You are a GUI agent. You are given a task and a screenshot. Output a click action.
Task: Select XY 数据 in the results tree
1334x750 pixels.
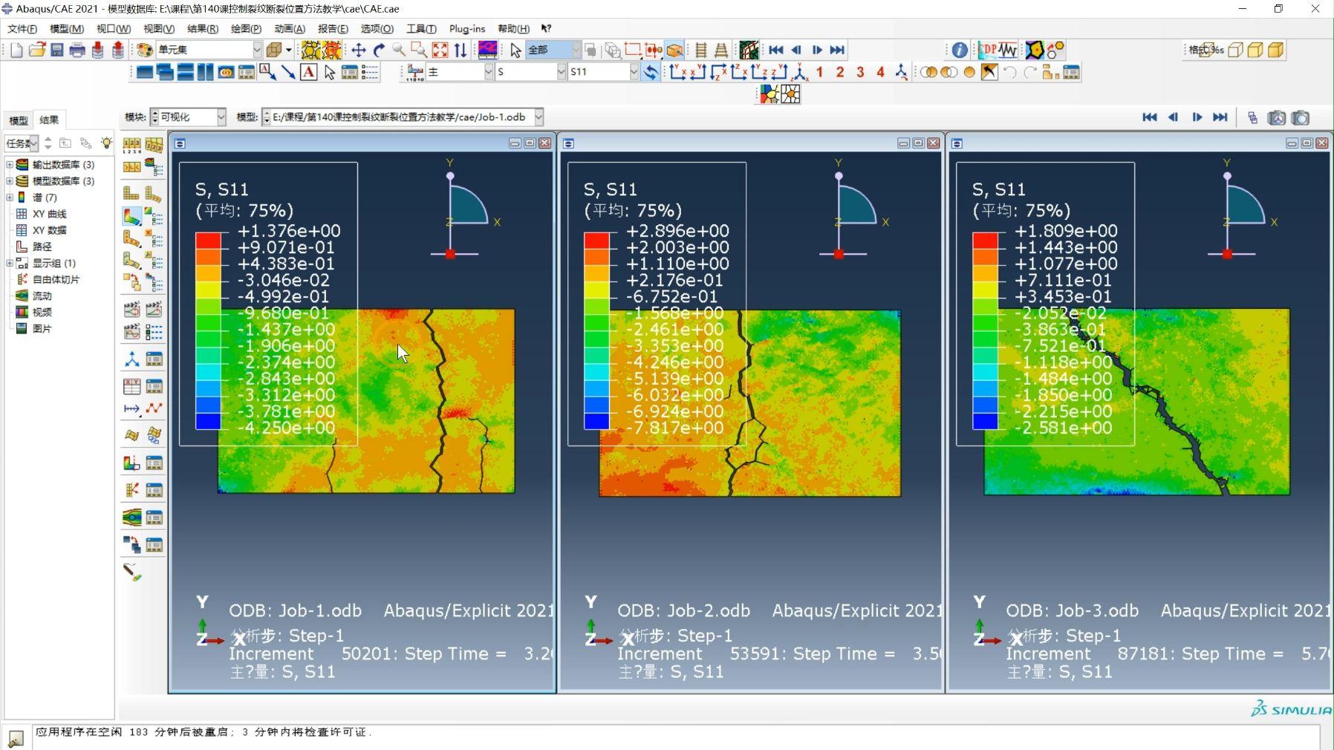tap(49, 230)
